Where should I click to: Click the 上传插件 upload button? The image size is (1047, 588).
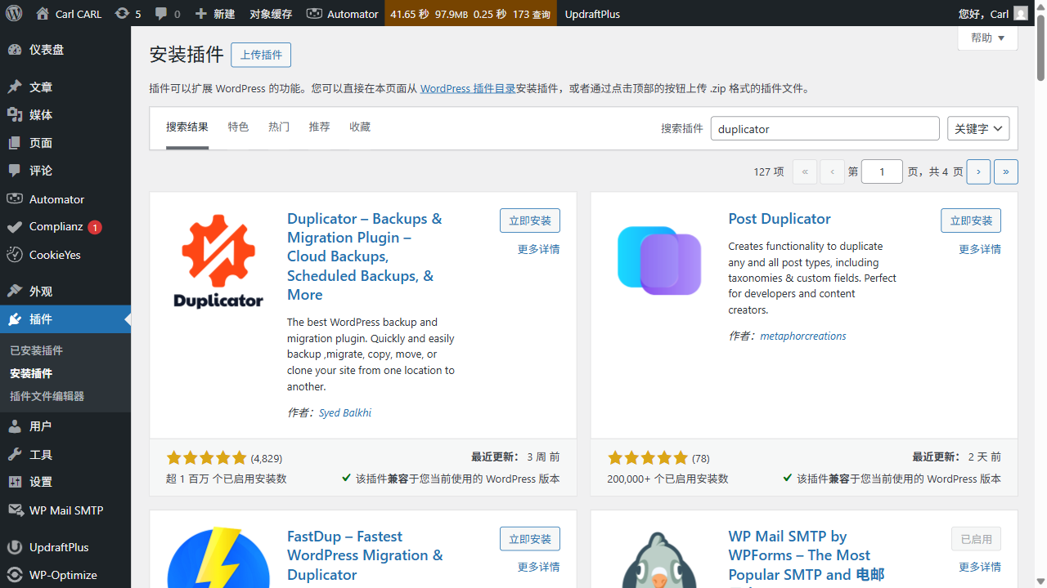[x=260, y=55]
